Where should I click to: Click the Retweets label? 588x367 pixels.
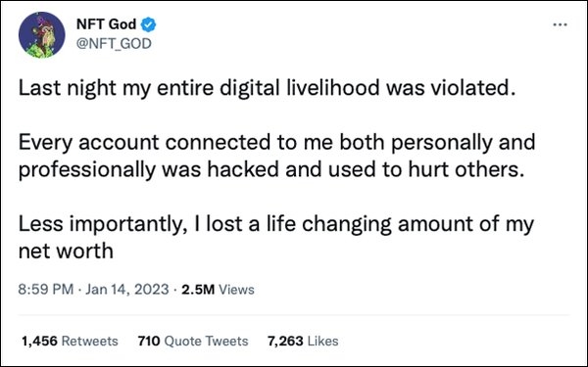point(89,342)
